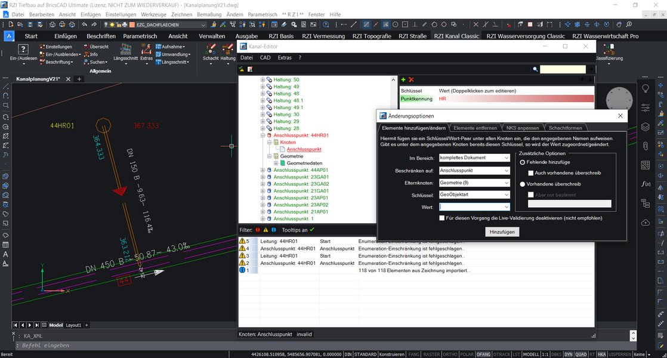The image size is (667, 358).
Task: Click the Hinzufügen button
Action: tap(502, 232)
